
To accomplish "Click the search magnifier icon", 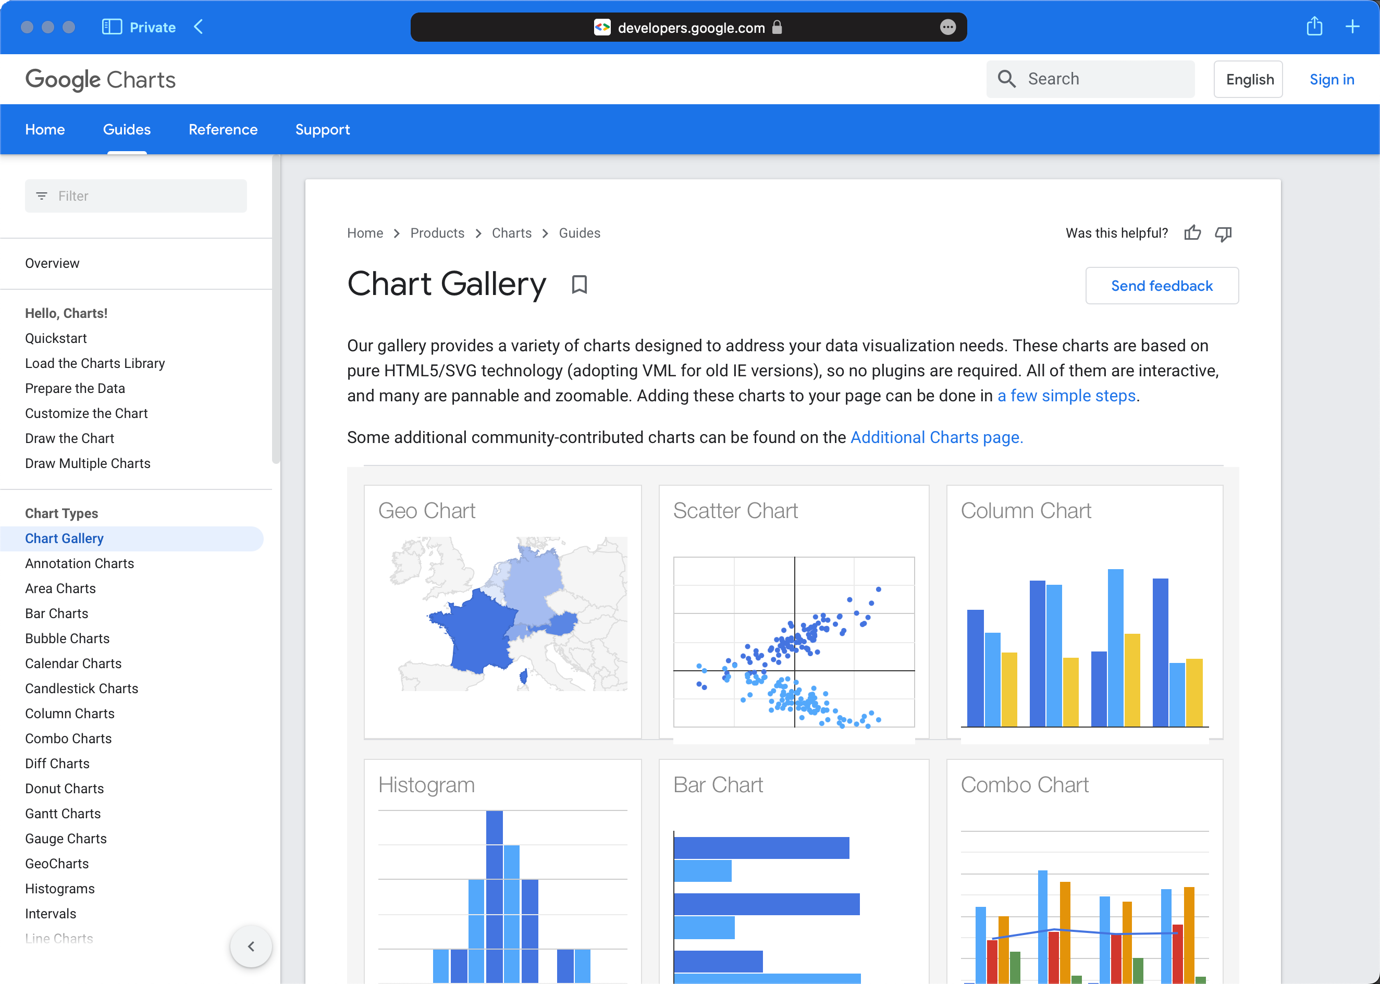I will (1006, 79).
